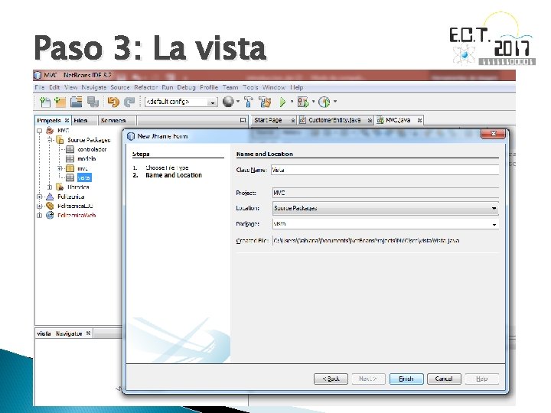This screenshot has height=413, width=551.
Task: Click the Undo toolbar icon
Action: 113,102
